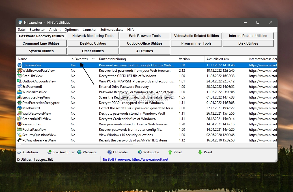Image resolution: width=293 pixels, height=192 pixels.
Task: Click 'Yes' favorite value for ChromePass
Action: pyautogui.click(x=73, y=65)
